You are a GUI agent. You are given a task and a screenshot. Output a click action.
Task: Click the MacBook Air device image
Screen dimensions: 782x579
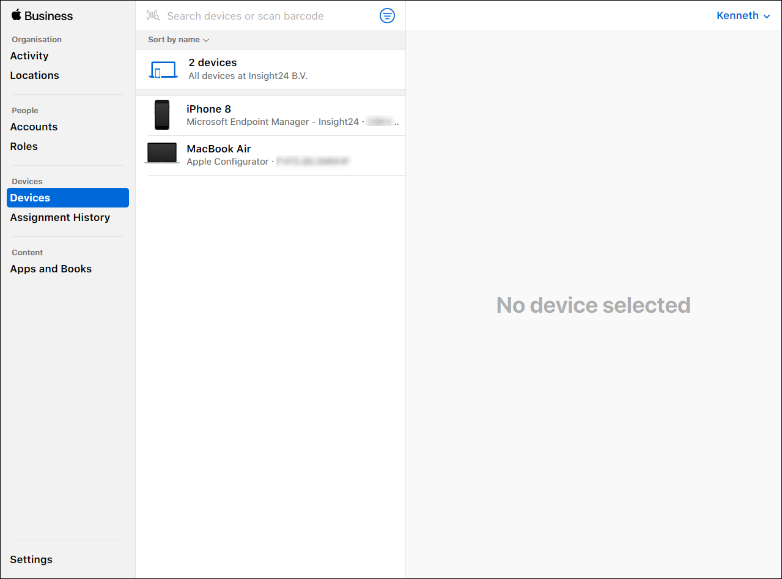tap(162, 154)
